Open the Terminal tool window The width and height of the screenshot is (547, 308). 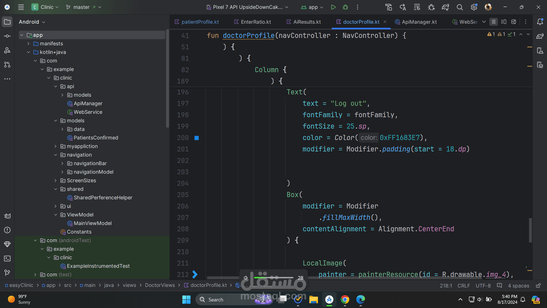[7, 259]
